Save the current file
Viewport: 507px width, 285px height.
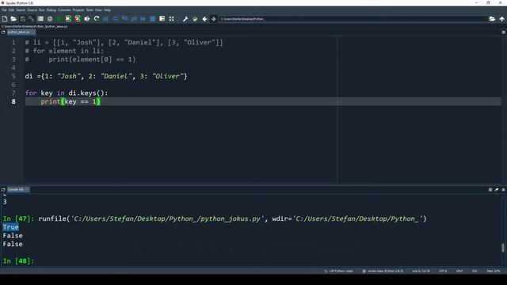(23, 19)
